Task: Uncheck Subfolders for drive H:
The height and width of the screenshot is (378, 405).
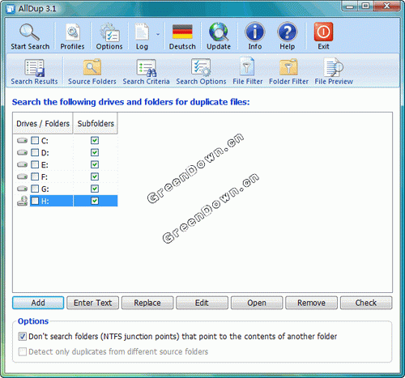Action: tap(95, 201)
